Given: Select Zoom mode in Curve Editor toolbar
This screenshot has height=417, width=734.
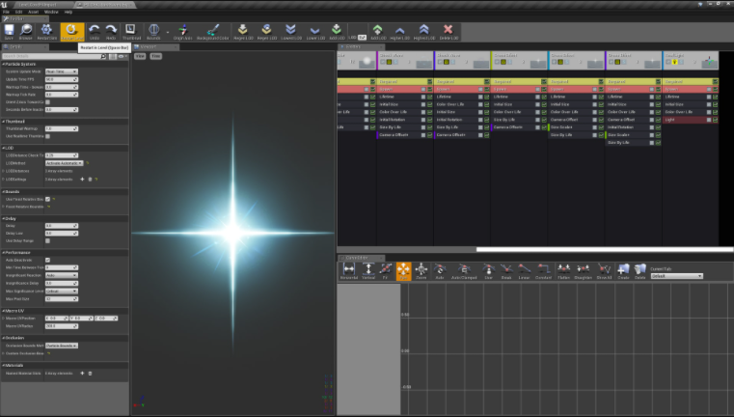Looking at the screenshot, I should [x=421, y=271].
